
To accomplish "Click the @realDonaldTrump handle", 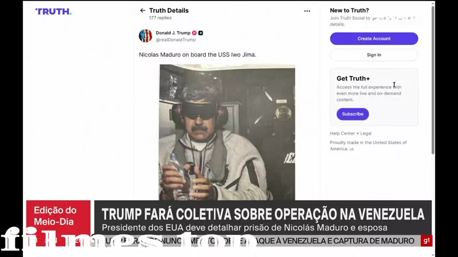I will pos(175,40).
